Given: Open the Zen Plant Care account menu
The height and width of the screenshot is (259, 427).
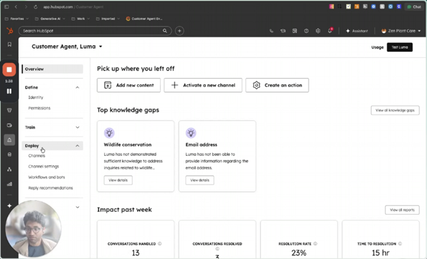Looking at the screenshot, I should tap(401, 31).
